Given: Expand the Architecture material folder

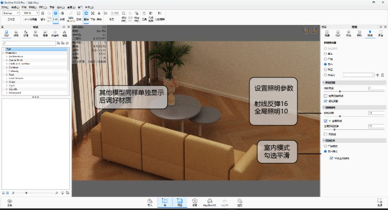Looking at the screenshot, I should pyautogui.click(x=7, y=56).
